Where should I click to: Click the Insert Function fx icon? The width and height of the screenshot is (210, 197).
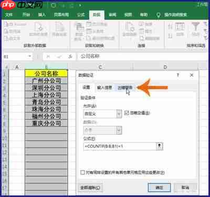pyautogui.click(x=70, y=56)
